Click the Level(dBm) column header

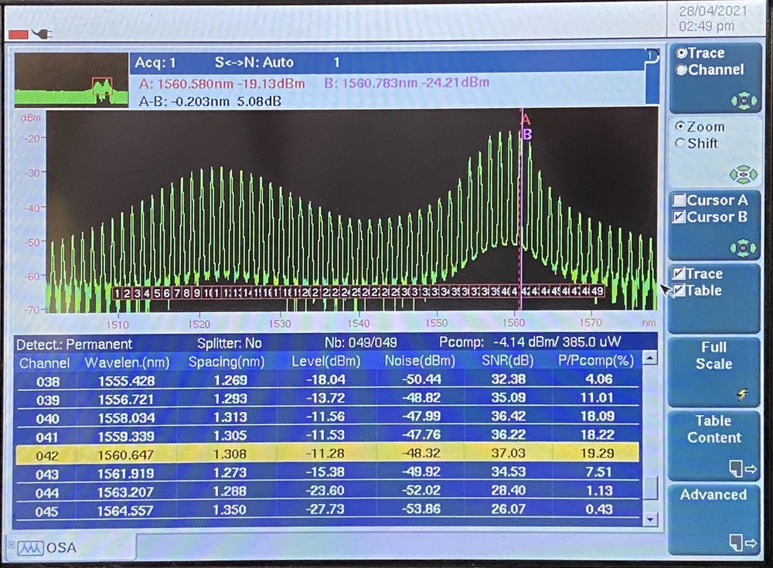point(325,362)
